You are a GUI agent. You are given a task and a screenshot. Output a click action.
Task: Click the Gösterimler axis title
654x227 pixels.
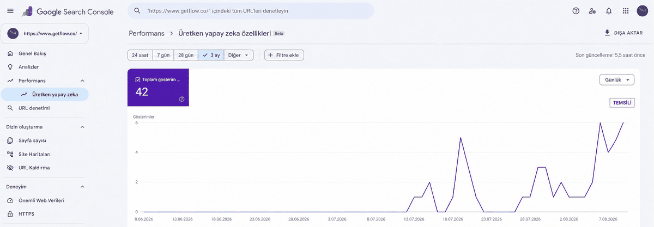143,116
